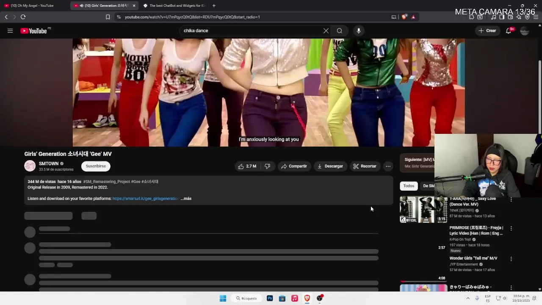
Task: Open the account avatar menu
Action: coord(525,30)
